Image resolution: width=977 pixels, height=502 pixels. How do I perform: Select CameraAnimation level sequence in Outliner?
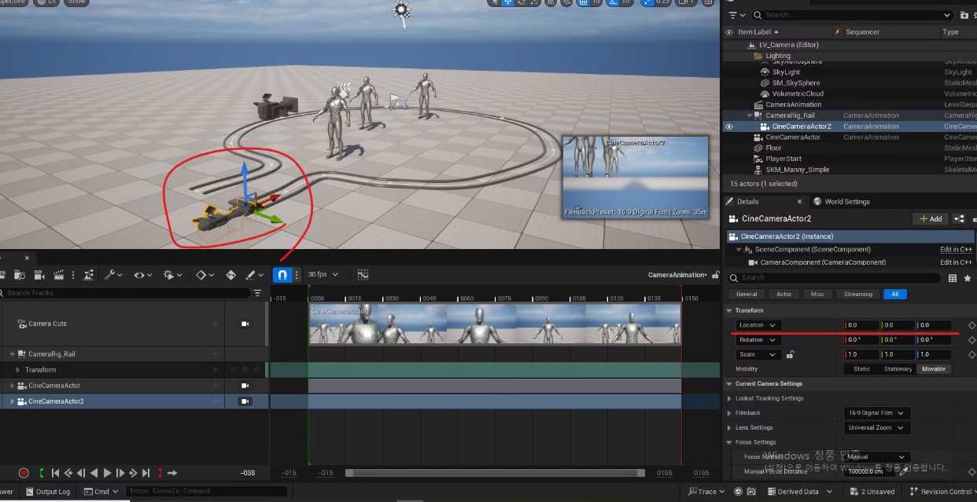pos(793,104)
